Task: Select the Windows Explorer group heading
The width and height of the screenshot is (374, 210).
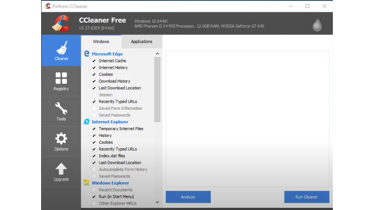Action: 110,183
